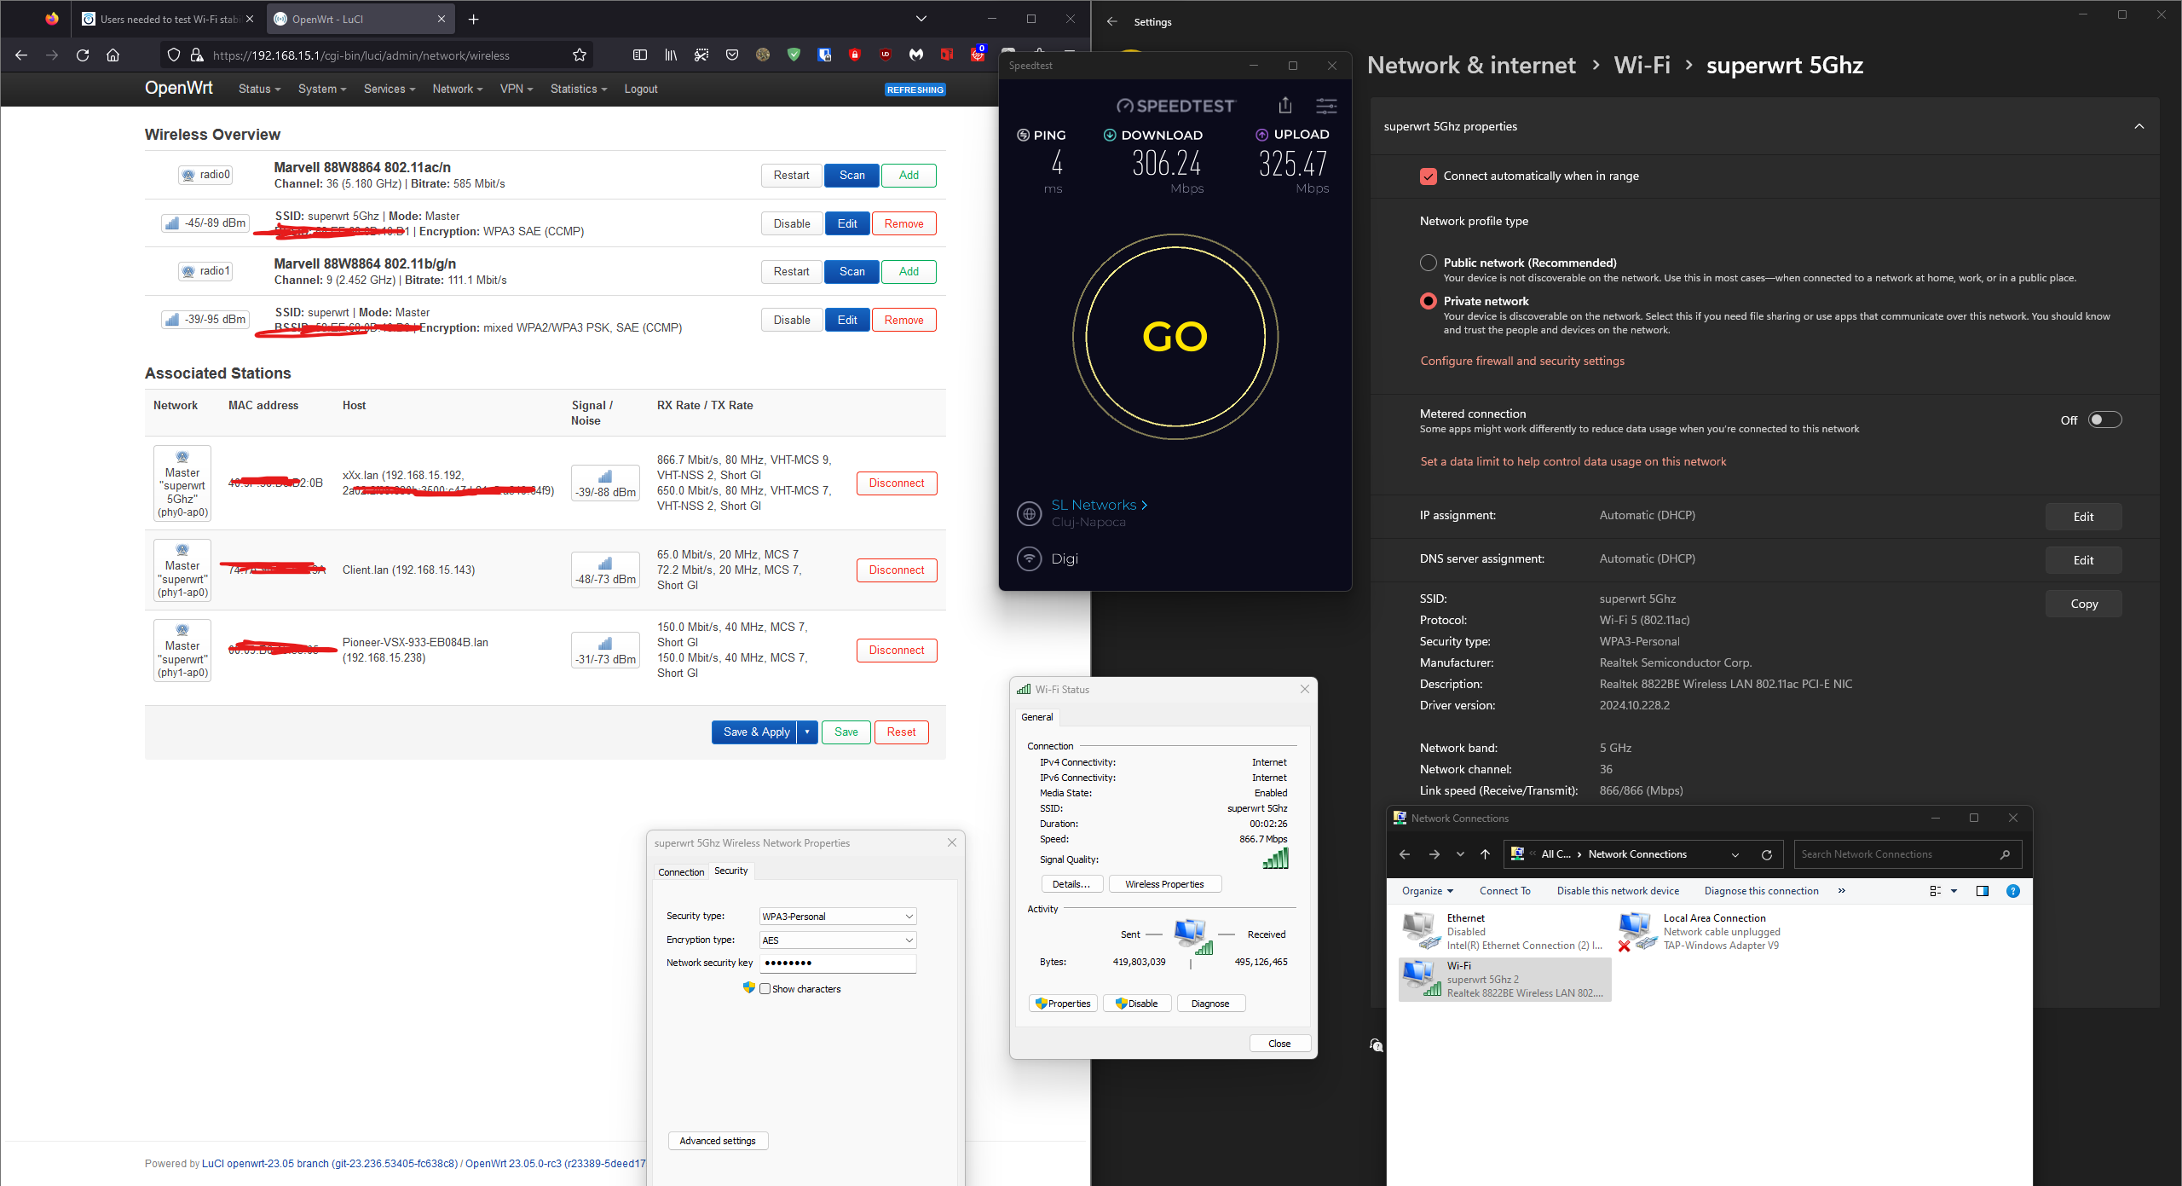The image size is (2182, 1186).
Task: Click Search Network Connections box
Action: click(1907, 854)
